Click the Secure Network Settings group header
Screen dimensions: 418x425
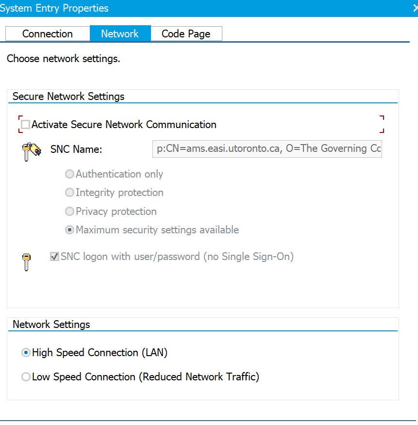[68, 96]
